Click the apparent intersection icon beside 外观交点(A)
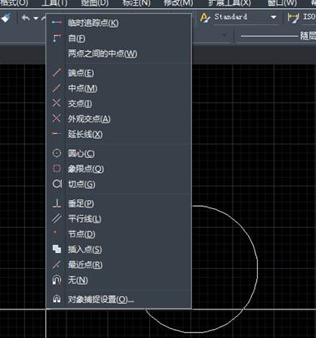This screenshot has height=338, width=316. pos(57,118)
